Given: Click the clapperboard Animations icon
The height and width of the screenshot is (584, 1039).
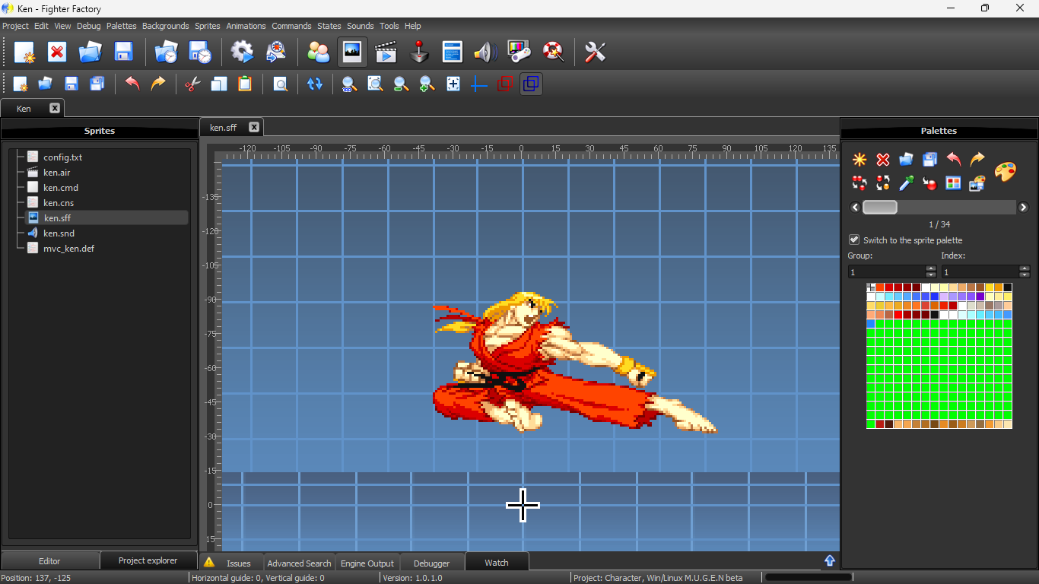Looking at the screenshot, I should [386, 52].
